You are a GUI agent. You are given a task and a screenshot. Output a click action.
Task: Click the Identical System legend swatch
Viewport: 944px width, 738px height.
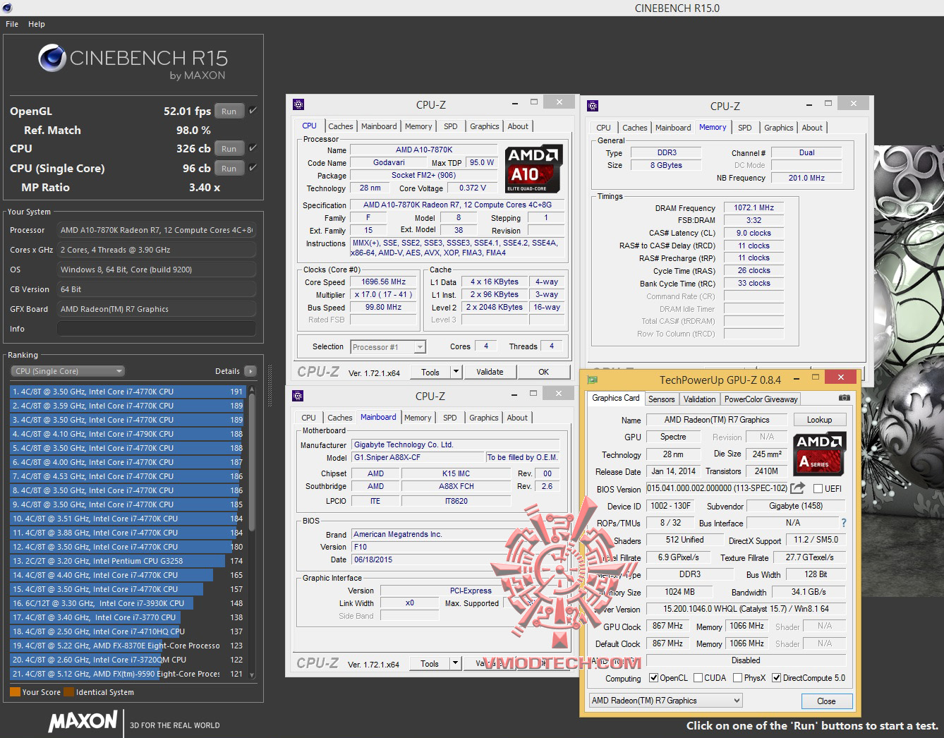[68, 692]
